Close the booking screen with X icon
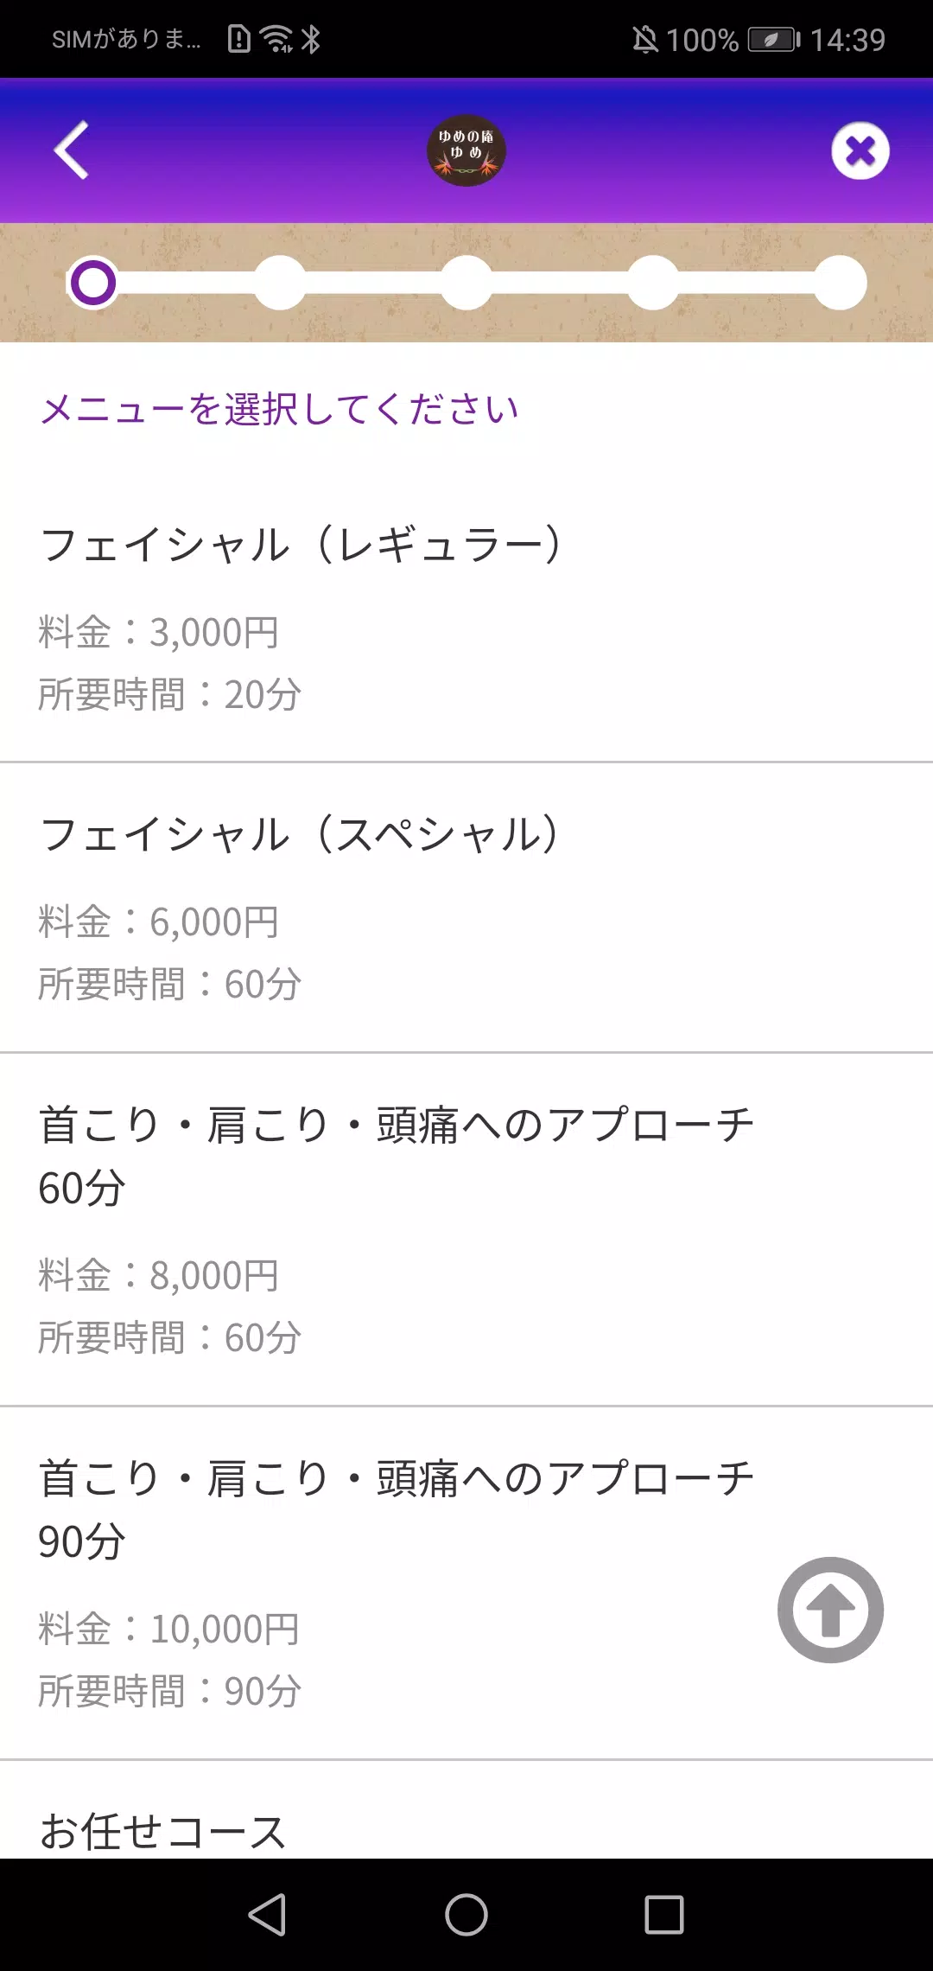This screenshot has width=933, height=1971. coord(860,150)
